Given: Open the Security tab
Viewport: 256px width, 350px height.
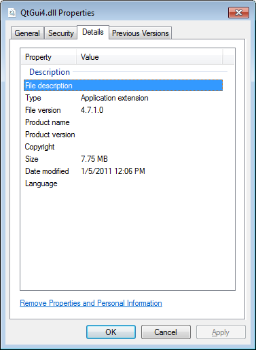Looking at the screenshot, I should 61,33.
